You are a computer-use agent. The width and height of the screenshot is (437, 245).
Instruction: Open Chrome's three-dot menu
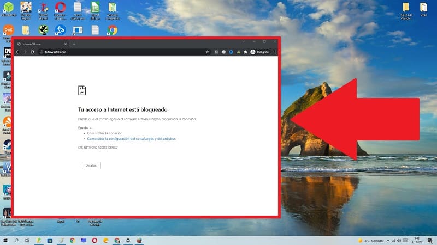pyautogui.click(x=275, y=52)
